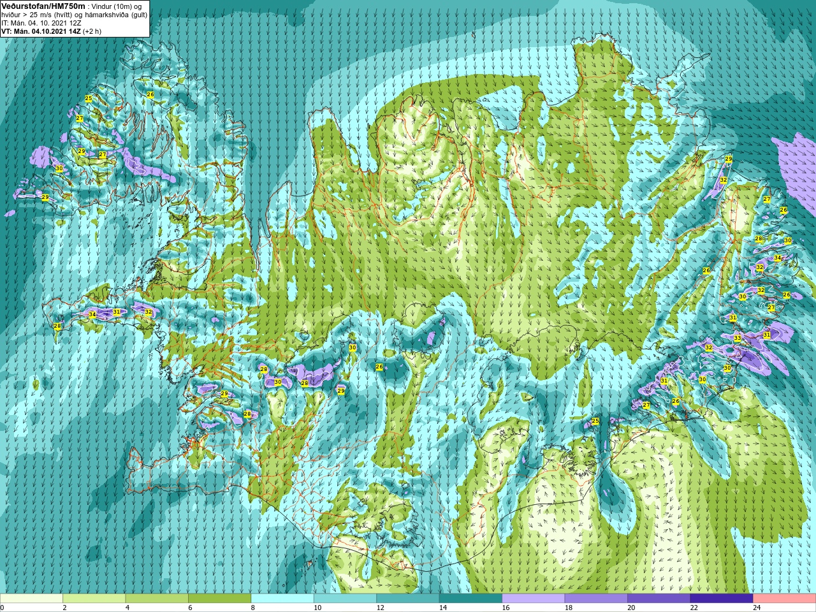The height and width of the screenshot is (612, 816).
Task: Click the legend scale value "2"
Action: (x=64, y=608)
